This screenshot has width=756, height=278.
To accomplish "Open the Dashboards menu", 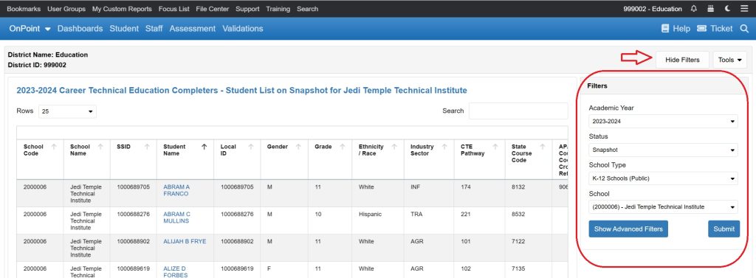I will pyautogui.click(x=80, y=29).
